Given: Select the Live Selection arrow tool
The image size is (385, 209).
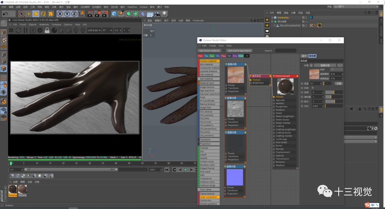Looking at the screenshot, I should click(21, 14).
